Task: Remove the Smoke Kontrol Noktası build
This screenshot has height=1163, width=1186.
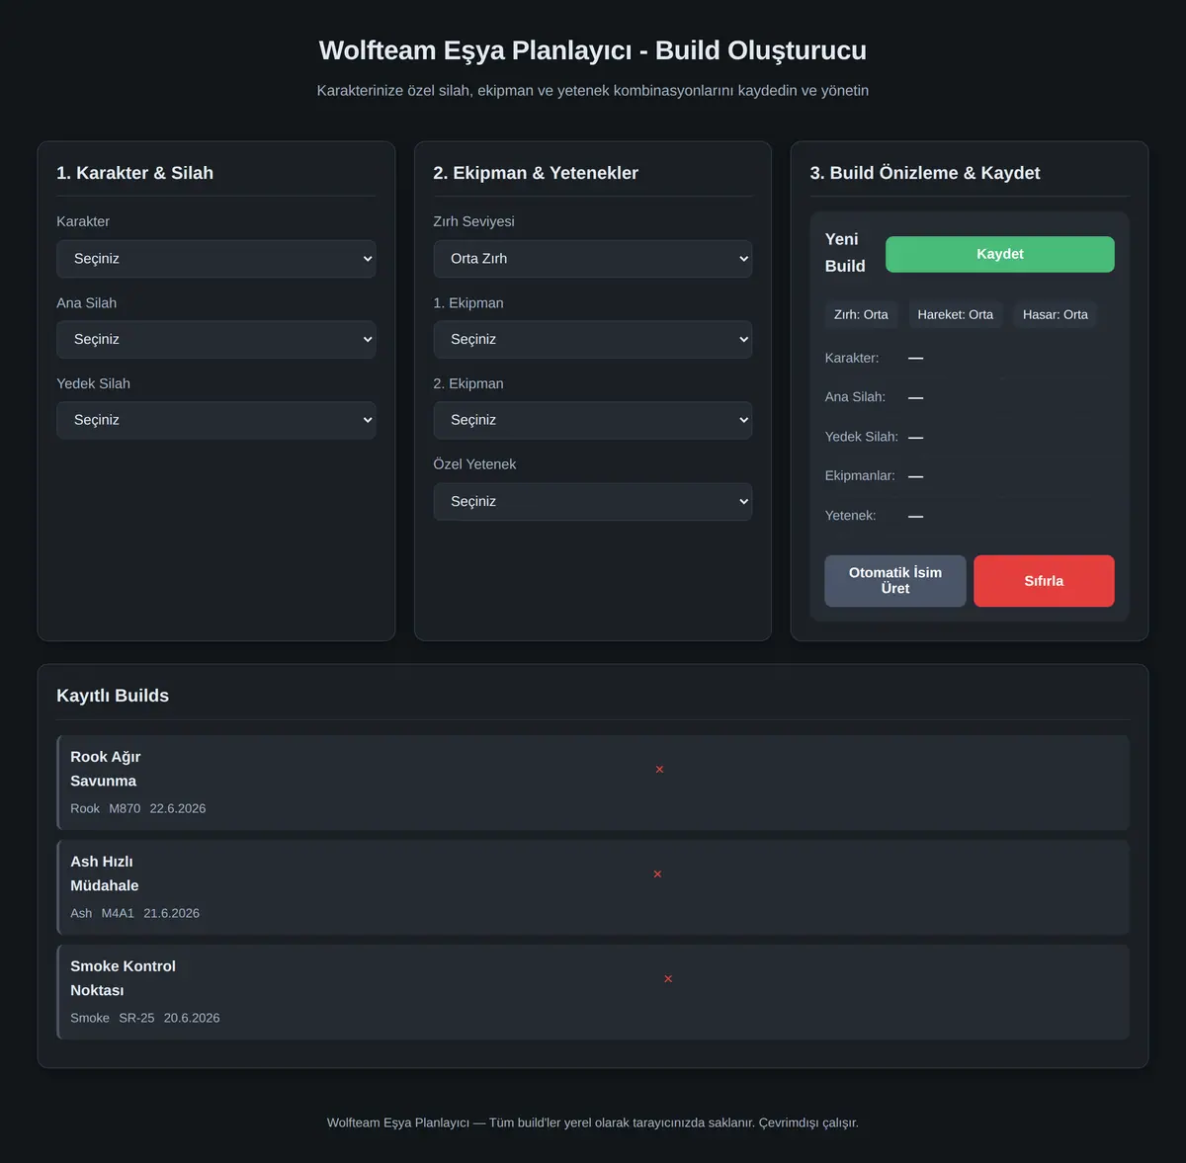Action: tap(668, 979)
